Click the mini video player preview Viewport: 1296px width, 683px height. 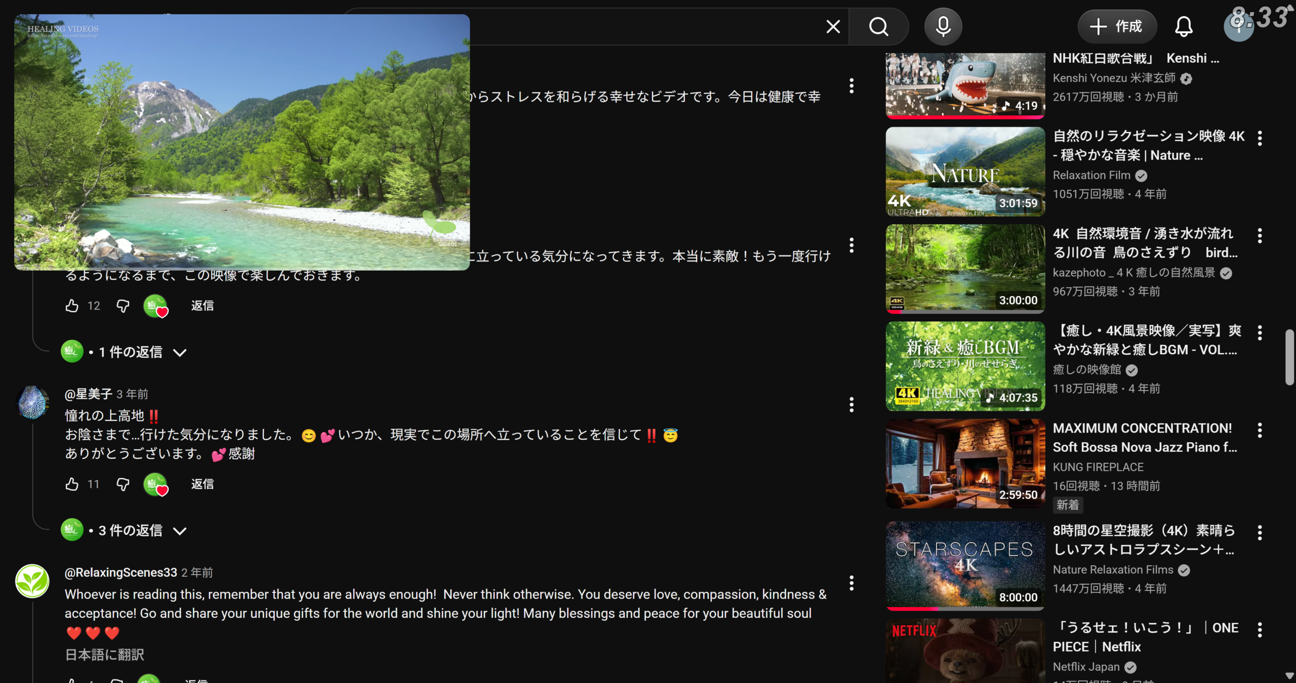click(x=242, y=142)
